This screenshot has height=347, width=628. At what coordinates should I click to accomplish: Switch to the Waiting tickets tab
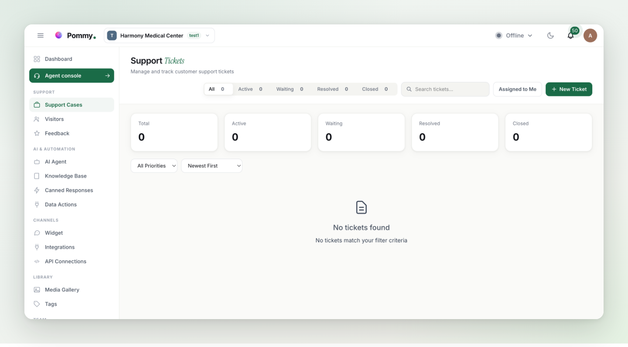290,89
